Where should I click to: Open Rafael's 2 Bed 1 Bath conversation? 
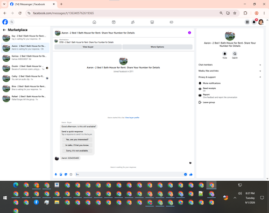[25, 98]
